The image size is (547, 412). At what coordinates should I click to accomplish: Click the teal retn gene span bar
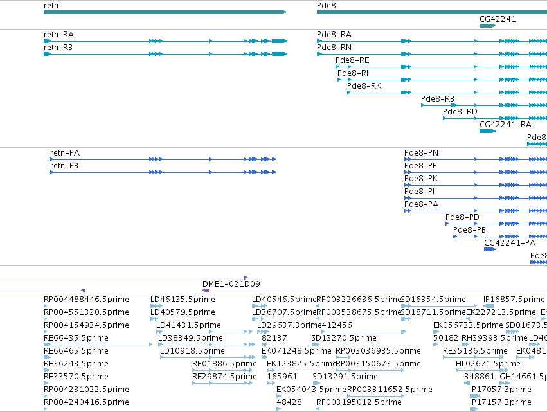pos(165,12)
